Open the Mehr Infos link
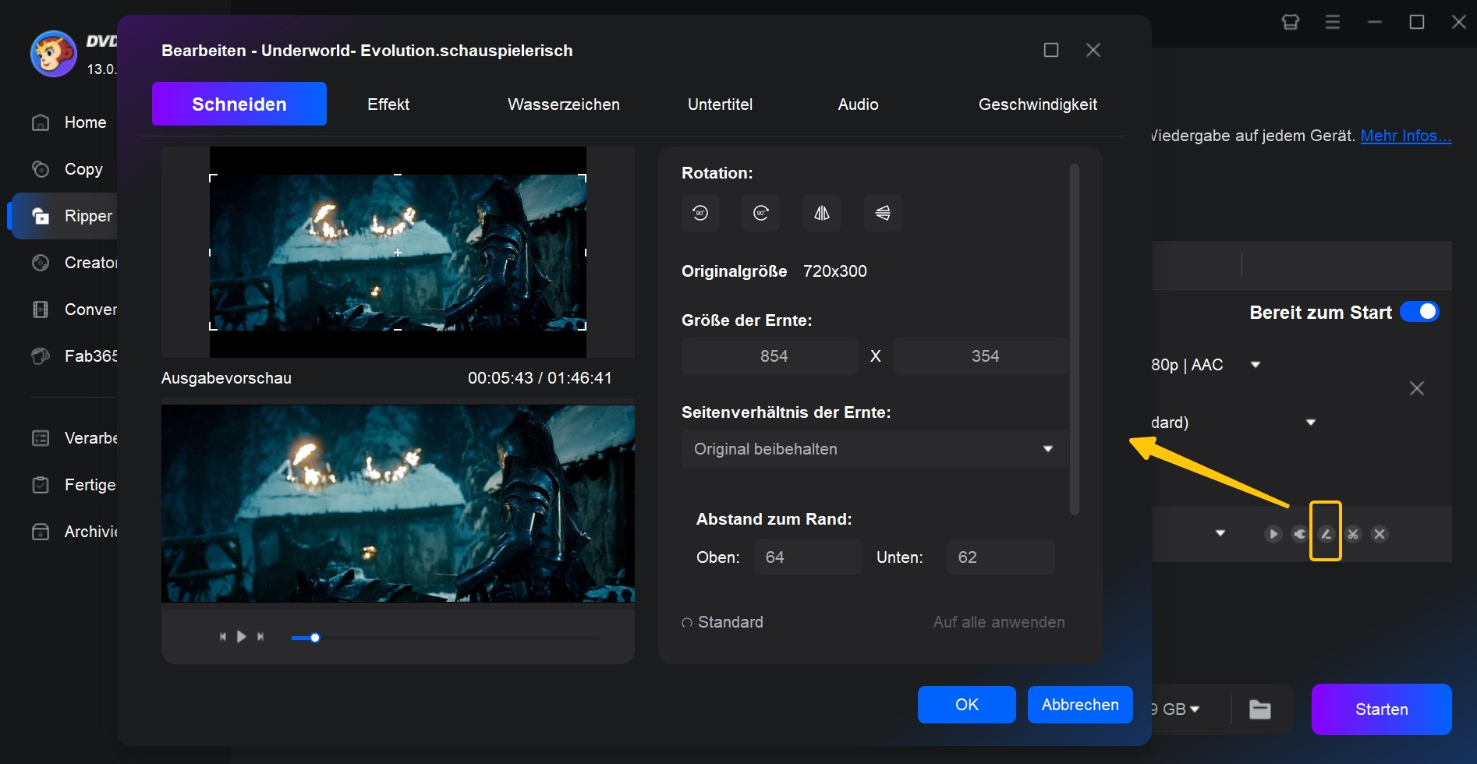The height and width of the screenshot is (764, 1477). tap(1406, 136)
